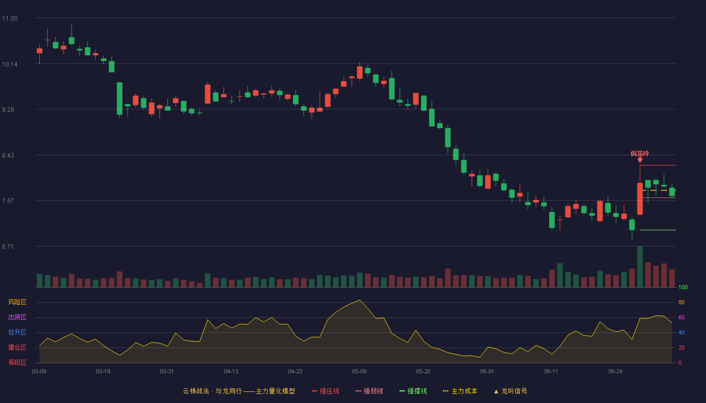Click the 05-08 date label
706x403 pixels.
coord(359,371)
